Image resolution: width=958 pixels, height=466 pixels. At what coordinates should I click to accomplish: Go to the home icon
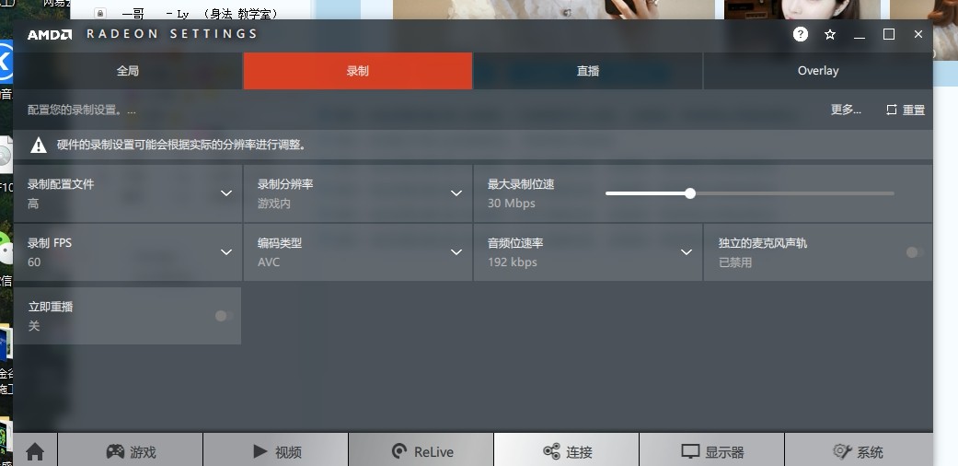35,452
